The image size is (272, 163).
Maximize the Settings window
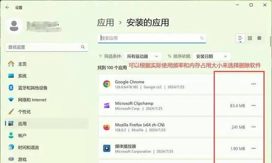251,5
